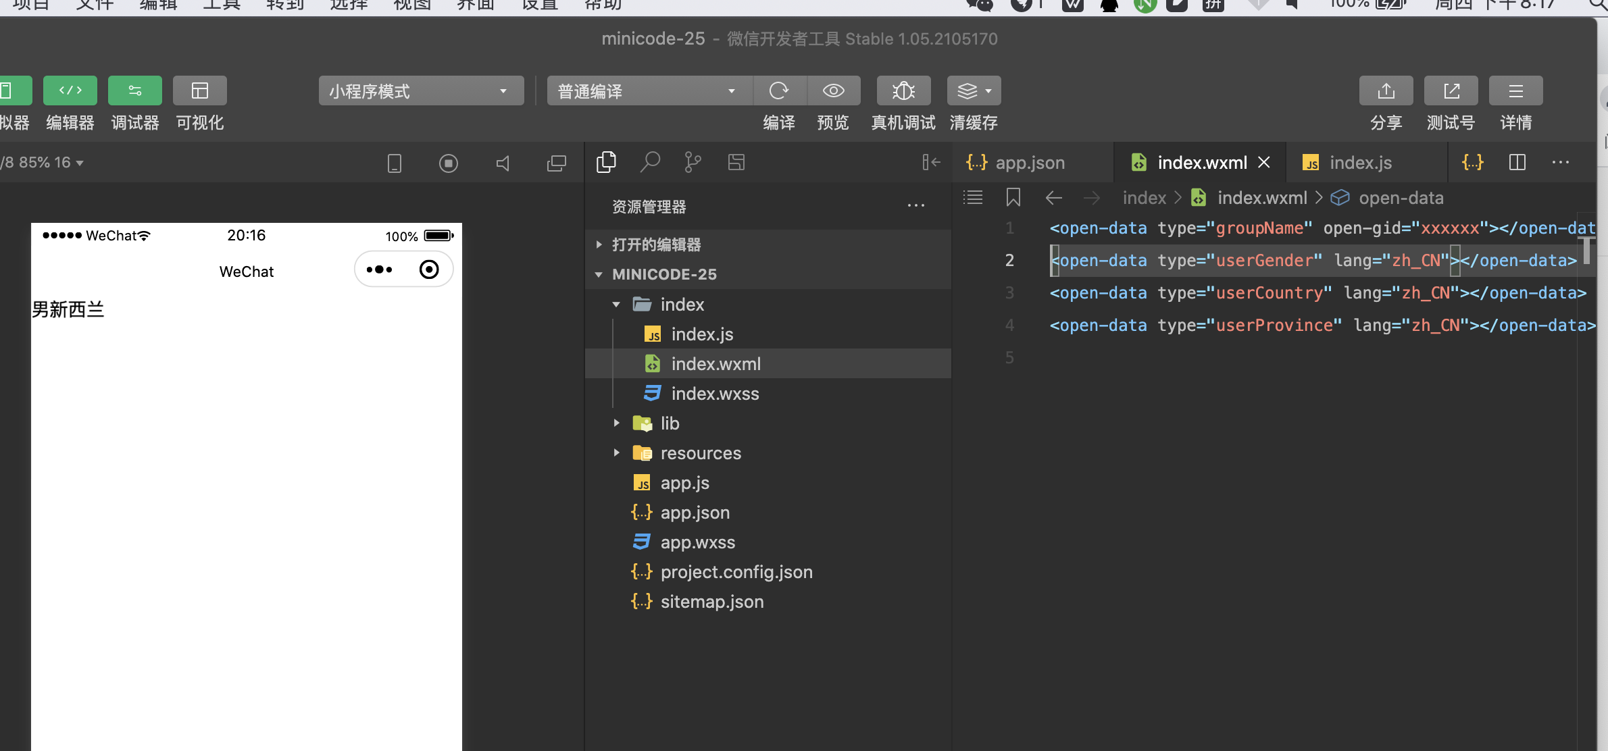Click the compile refresh icon
Viewport: 1608px width, 751px height.
[x=779, y=90]
